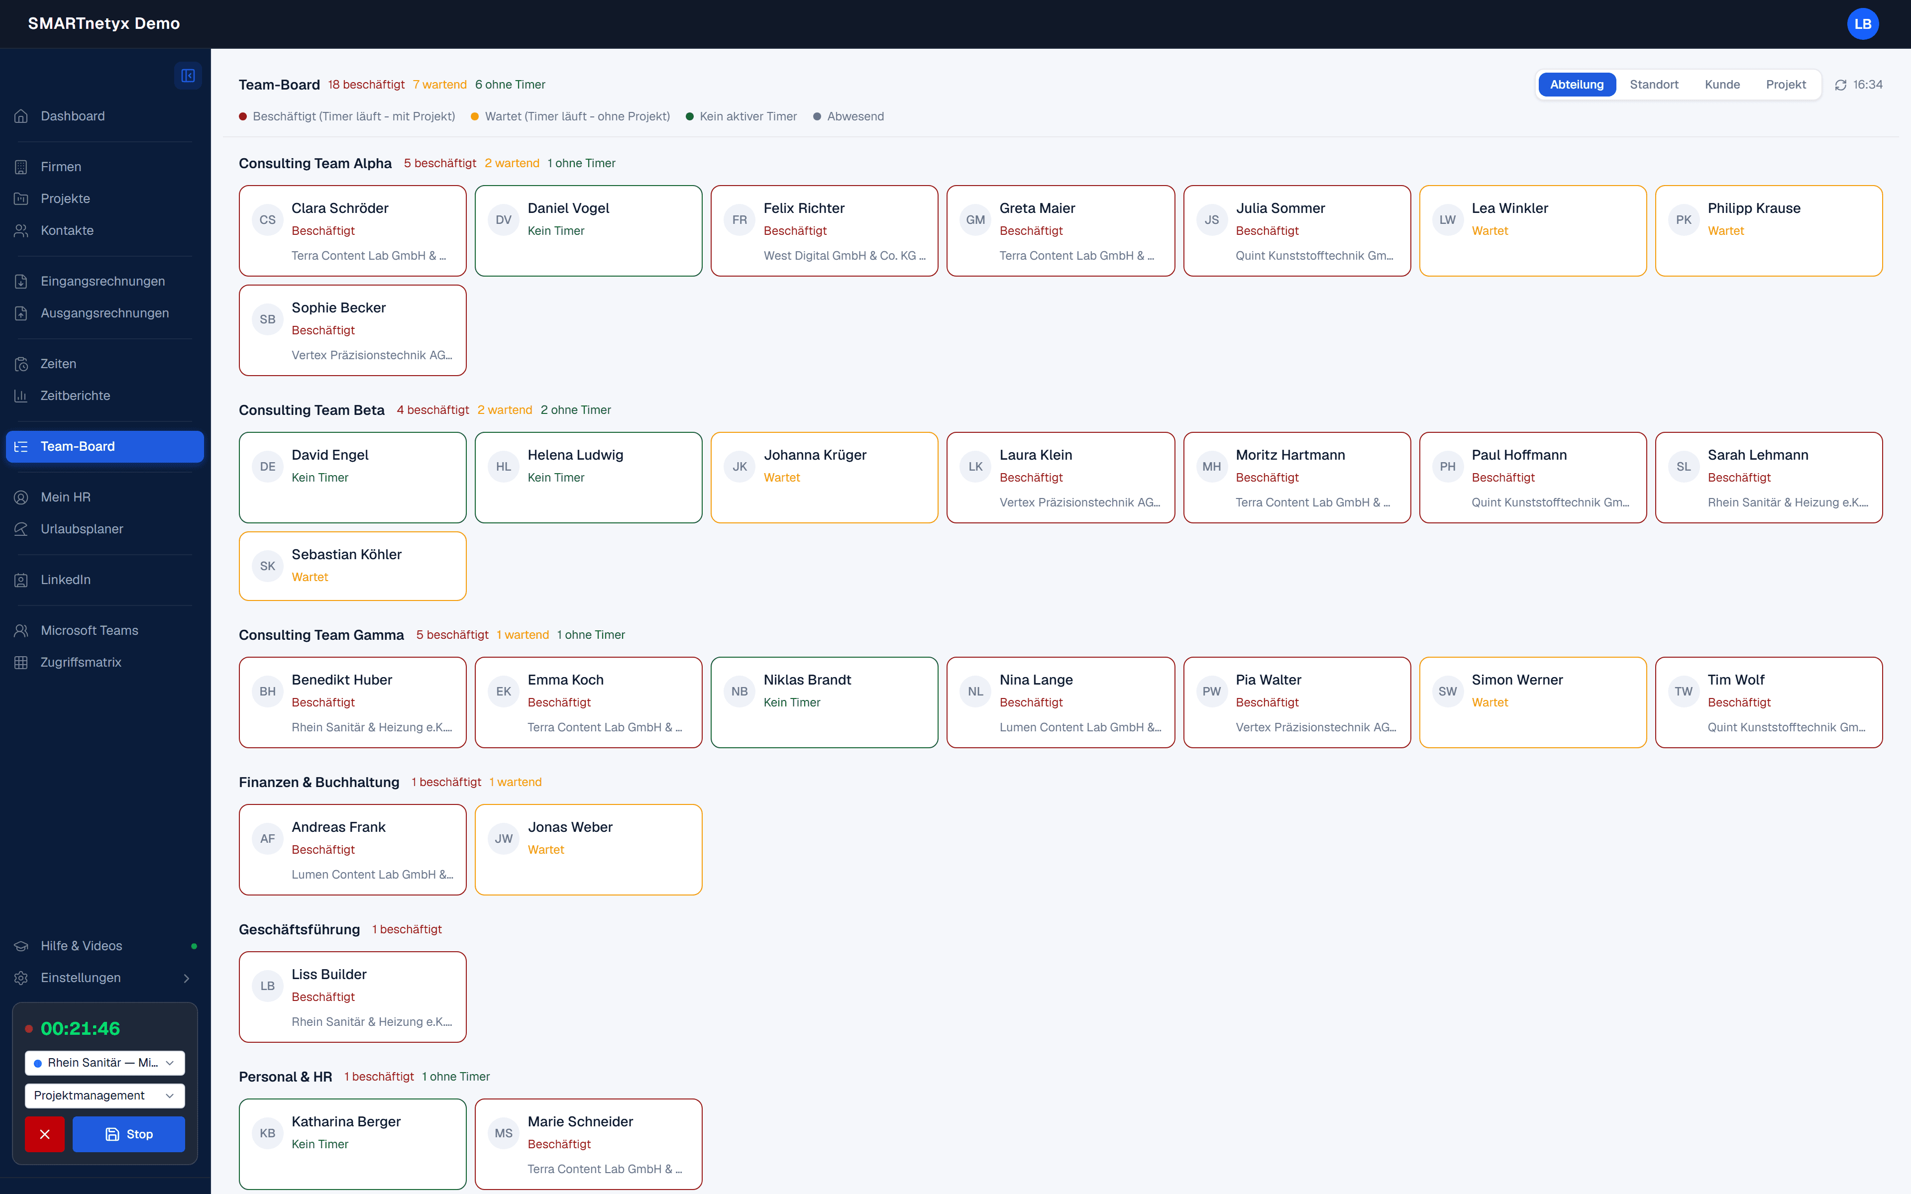
Task: Open Felix Richter's card
Action: coord(825,230)
